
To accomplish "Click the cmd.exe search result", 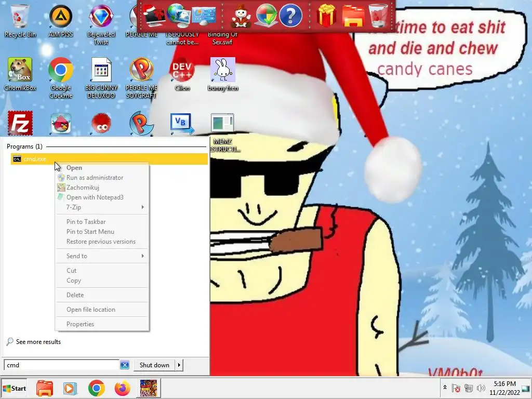I will pyautogui.click(x=109, y=159).
